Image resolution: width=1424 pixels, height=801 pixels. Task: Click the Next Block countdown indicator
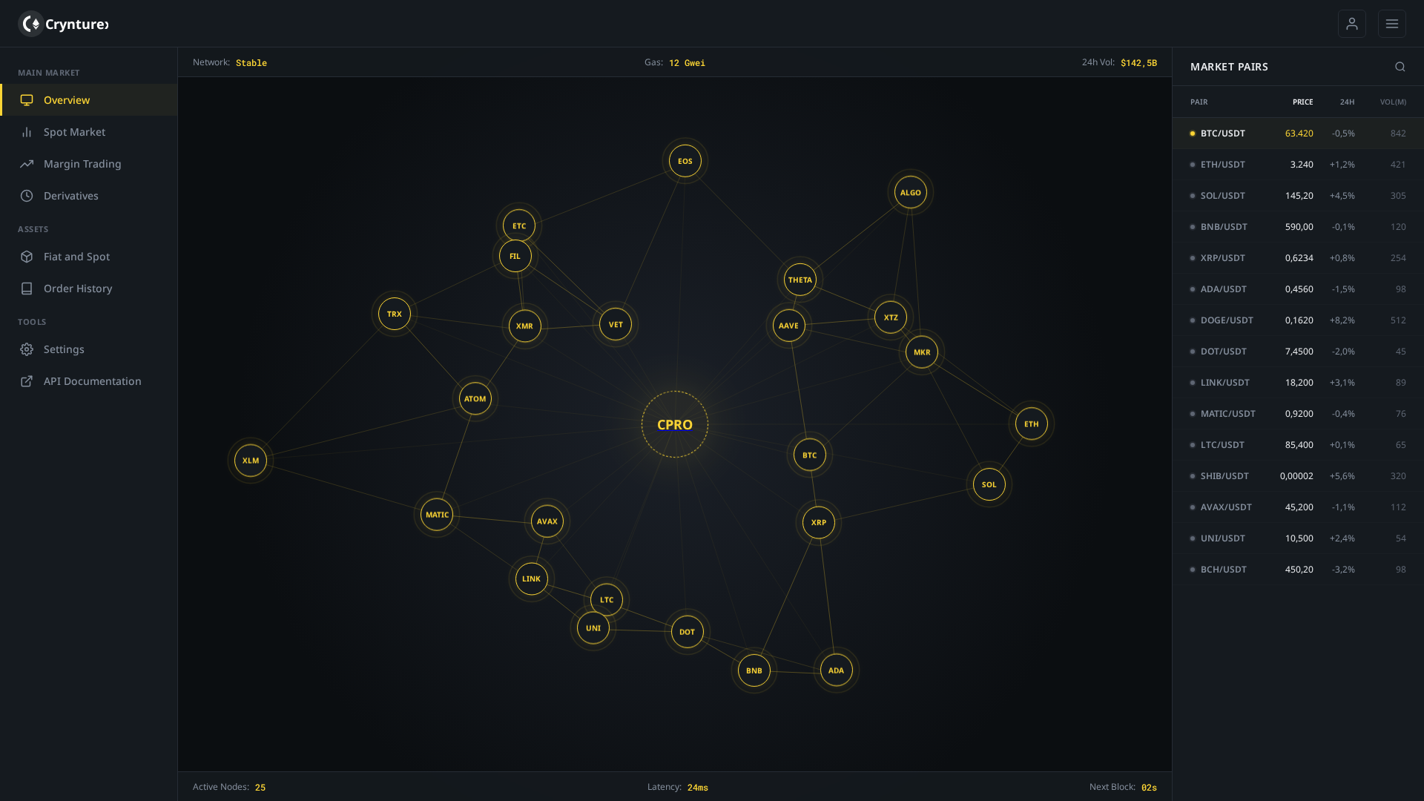click(x=1149, y=787)
